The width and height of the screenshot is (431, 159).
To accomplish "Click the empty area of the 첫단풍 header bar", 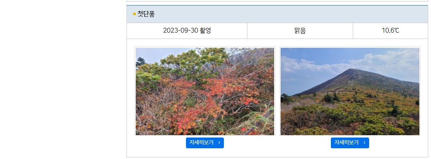I will click(289, 14).
